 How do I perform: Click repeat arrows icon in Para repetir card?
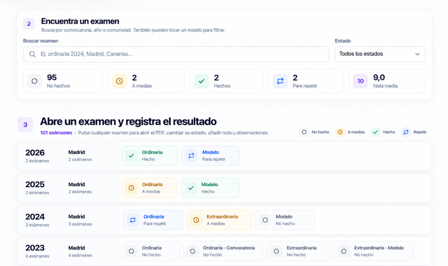(x=280, y=81)
